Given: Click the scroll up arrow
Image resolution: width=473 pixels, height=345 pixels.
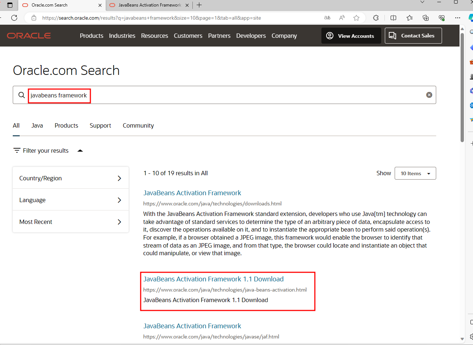Looking at the screenshot, I should [462, 29].
